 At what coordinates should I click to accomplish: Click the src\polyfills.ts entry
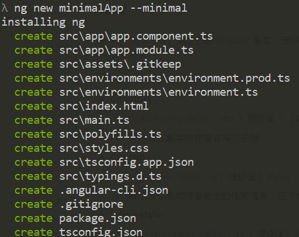(110, 134)
